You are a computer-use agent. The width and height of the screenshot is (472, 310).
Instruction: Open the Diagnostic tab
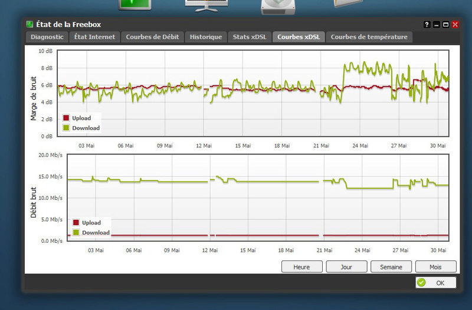47,37
